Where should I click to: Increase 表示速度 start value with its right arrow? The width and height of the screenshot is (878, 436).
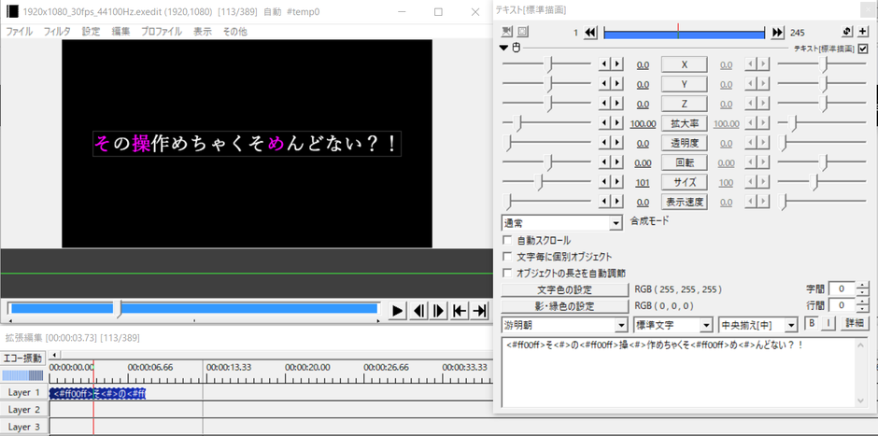point(617,202)
